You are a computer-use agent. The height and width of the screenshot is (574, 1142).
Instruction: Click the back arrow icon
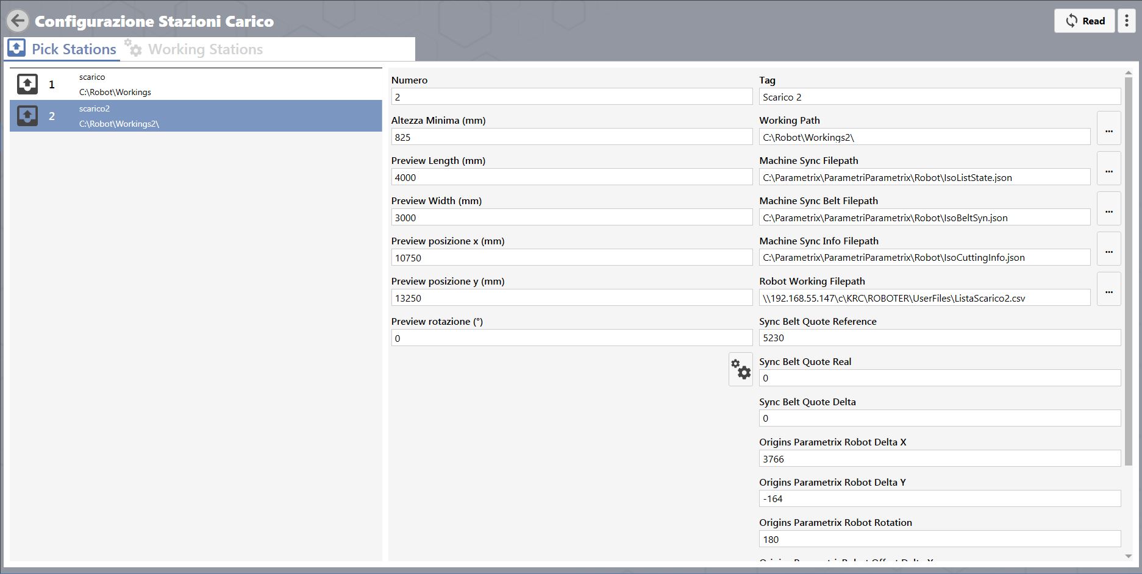tap(18, 21)
